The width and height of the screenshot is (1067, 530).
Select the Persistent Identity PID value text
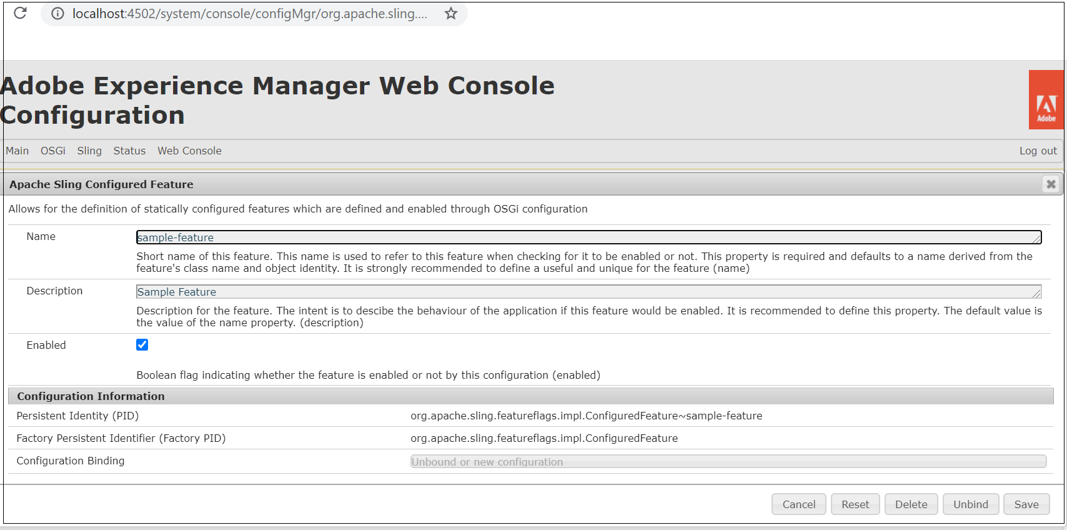[586, 416]
